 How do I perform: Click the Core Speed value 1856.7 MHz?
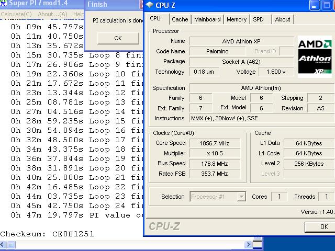(215, 143)
